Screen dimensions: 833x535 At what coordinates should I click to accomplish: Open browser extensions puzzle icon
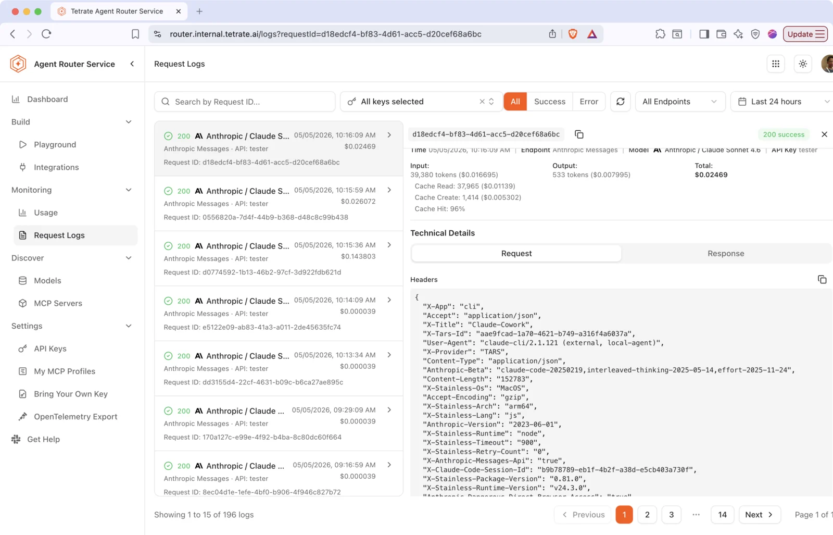tap(660, 34)
